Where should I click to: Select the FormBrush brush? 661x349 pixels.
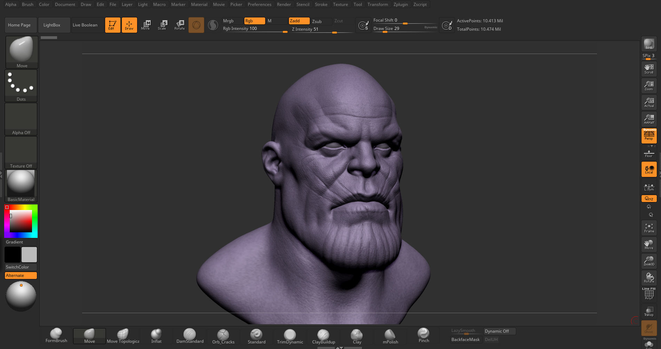(56, 336)
